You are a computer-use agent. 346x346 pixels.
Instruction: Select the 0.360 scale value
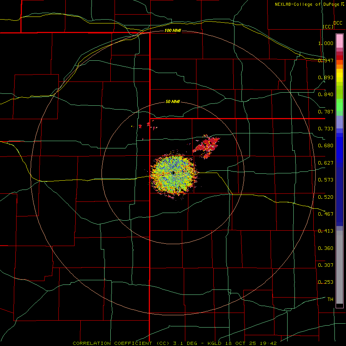tap(326, 248)
